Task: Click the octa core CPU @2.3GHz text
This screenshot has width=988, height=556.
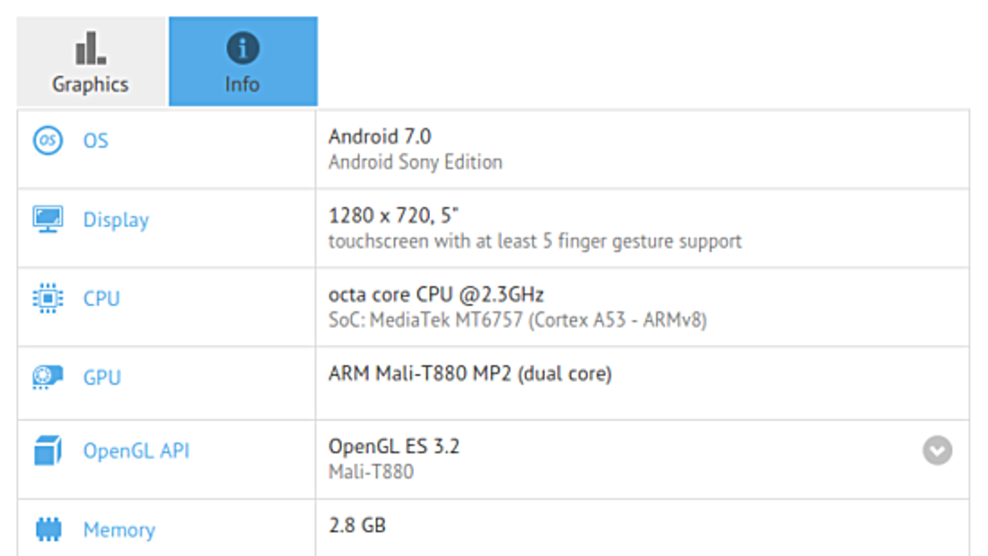Action: [x=436, y=295]
